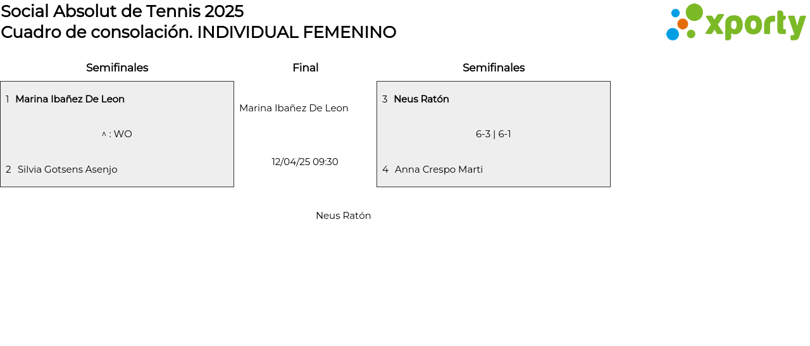Open player Anna Crespo Marti
Image resolution: width=810 pixels, height=346 pixels.
coord(439,170)
